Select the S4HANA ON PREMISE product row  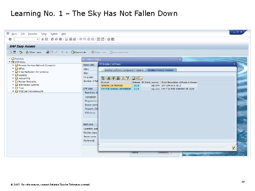(x=149, y=86)
